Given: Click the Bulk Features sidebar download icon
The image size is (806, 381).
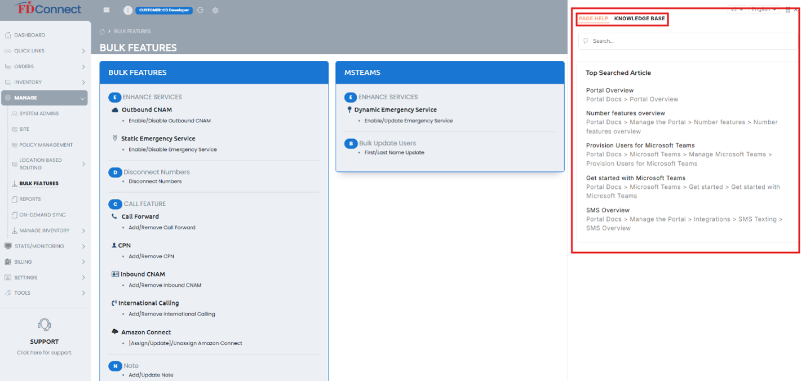Looking at the screenshot, I should [x=15, y=184].
